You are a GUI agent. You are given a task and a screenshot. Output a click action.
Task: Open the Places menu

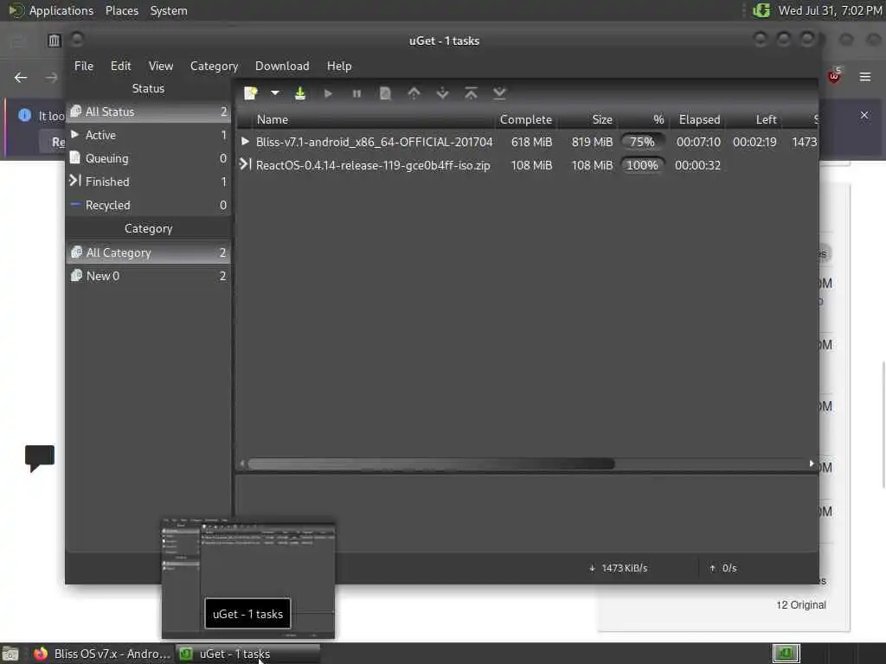pyautogui.click(x=122, y=10)
